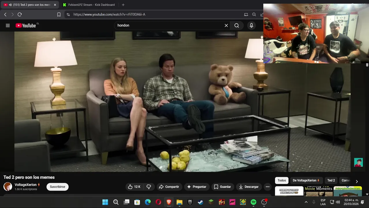This screenshot has width=369, height=208.
Task: Open the volume control in system tray
Action: pyautogui.click(x=338, y=202)
